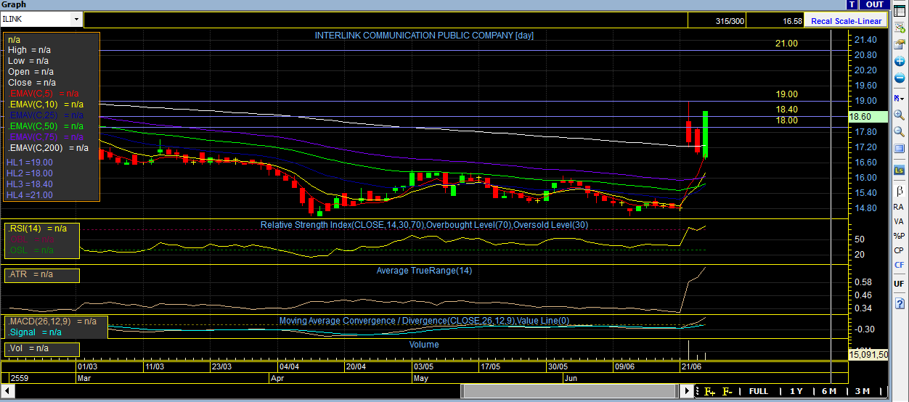Image resolution: width=909 pixels, height=402 pixels.
Task: Select the 6M time range
Action: click(829, 392)
